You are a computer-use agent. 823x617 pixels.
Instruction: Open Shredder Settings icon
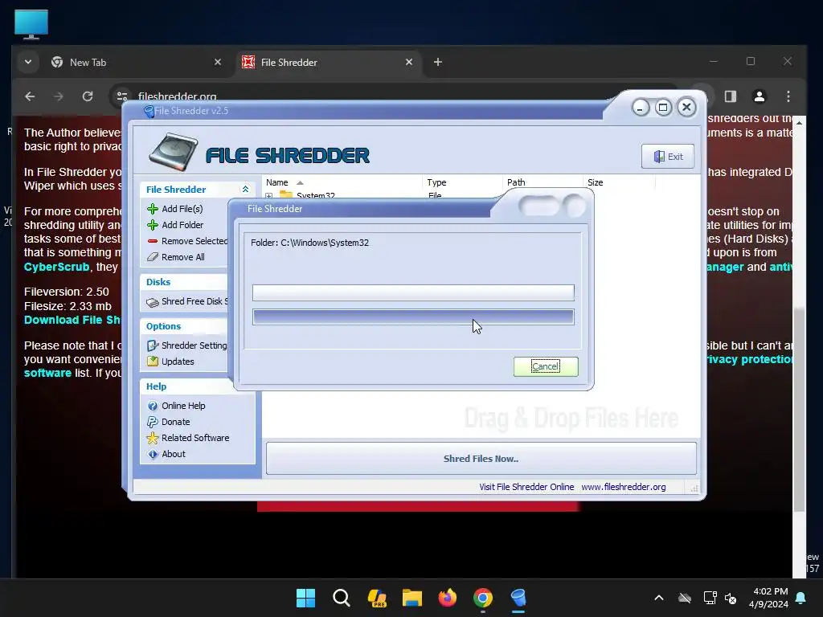pyautogui.click(x=152, y=345)
